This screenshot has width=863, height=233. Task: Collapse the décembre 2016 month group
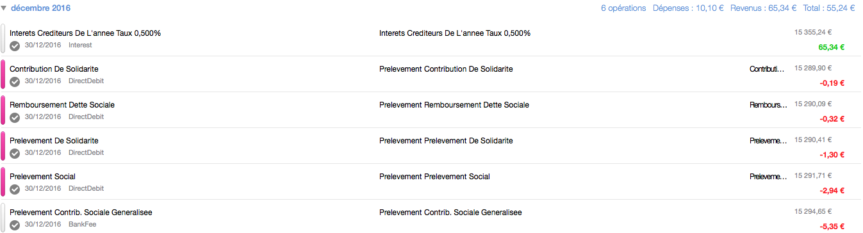coord(4,8)
